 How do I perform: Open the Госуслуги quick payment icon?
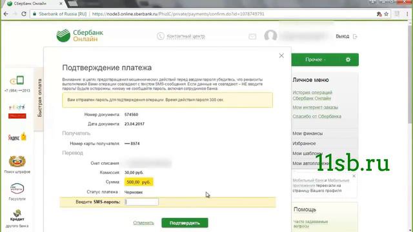[17, 188]
